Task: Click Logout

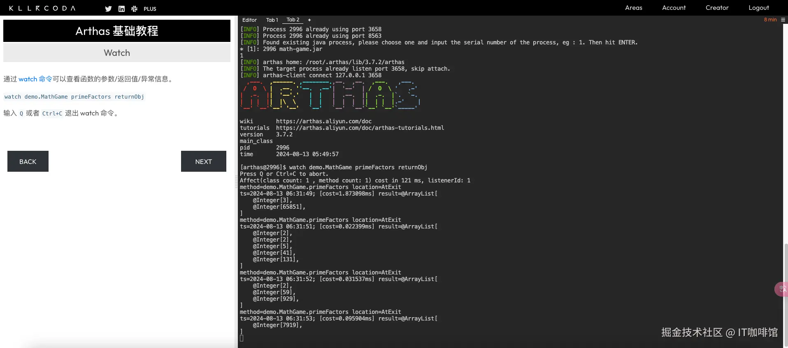Action: click(x=759, y=8)
